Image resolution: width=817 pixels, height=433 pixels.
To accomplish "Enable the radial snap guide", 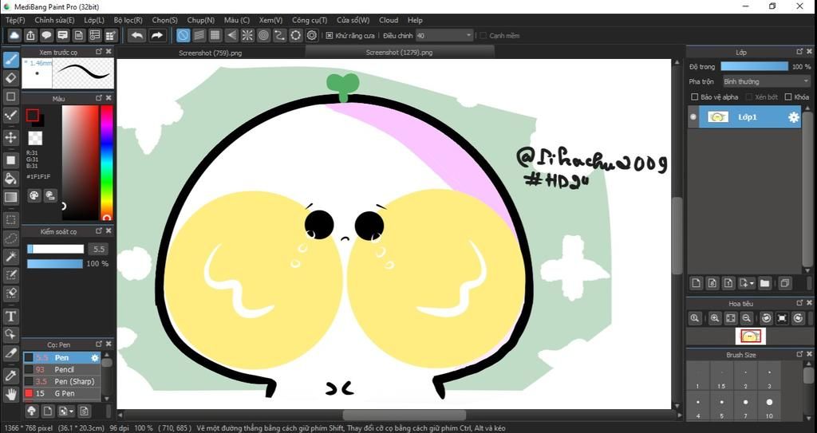I will [x=247, y=35].
